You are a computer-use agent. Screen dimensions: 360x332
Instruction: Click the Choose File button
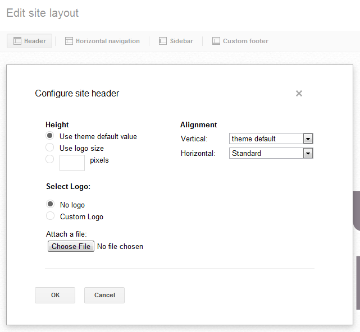point(71,246)
